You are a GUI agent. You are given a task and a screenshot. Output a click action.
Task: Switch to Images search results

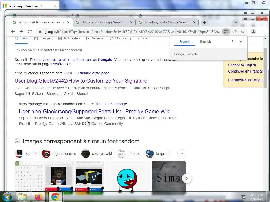click(43, 38)
